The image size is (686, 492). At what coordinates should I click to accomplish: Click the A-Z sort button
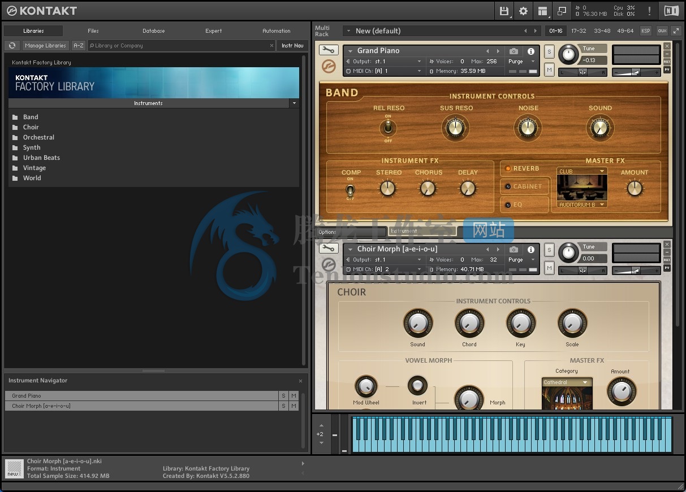click(79, 46)
